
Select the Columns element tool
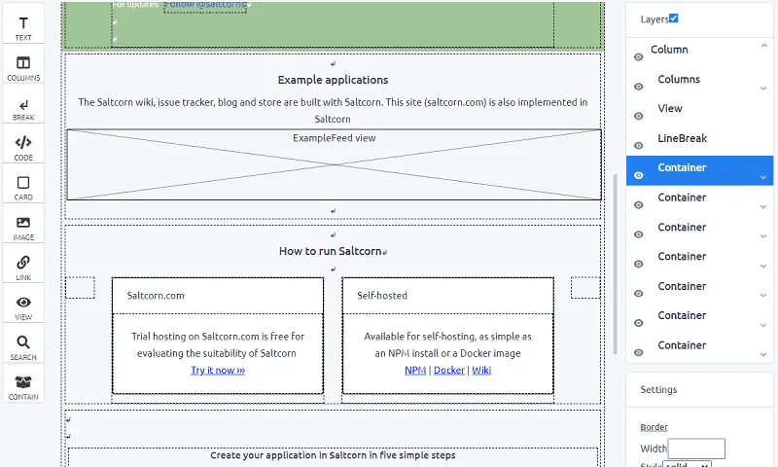tap(23, 67)
